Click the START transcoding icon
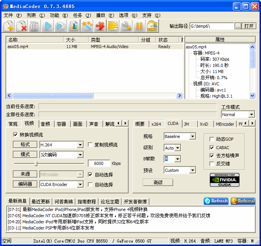The height and width of the screenshot is (246, 261). click(x=152, y=26)
